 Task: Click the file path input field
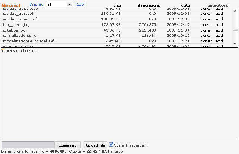pos(28,145)
